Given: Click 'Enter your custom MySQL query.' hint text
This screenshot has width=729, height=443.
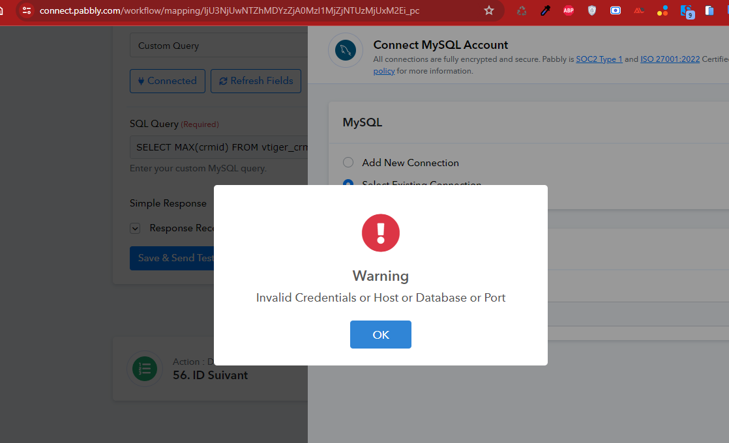Looking at the screenshot, I should pos(198,168).
